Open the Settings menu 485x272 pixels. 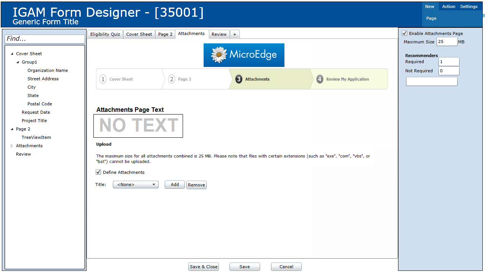pos(469,6)
